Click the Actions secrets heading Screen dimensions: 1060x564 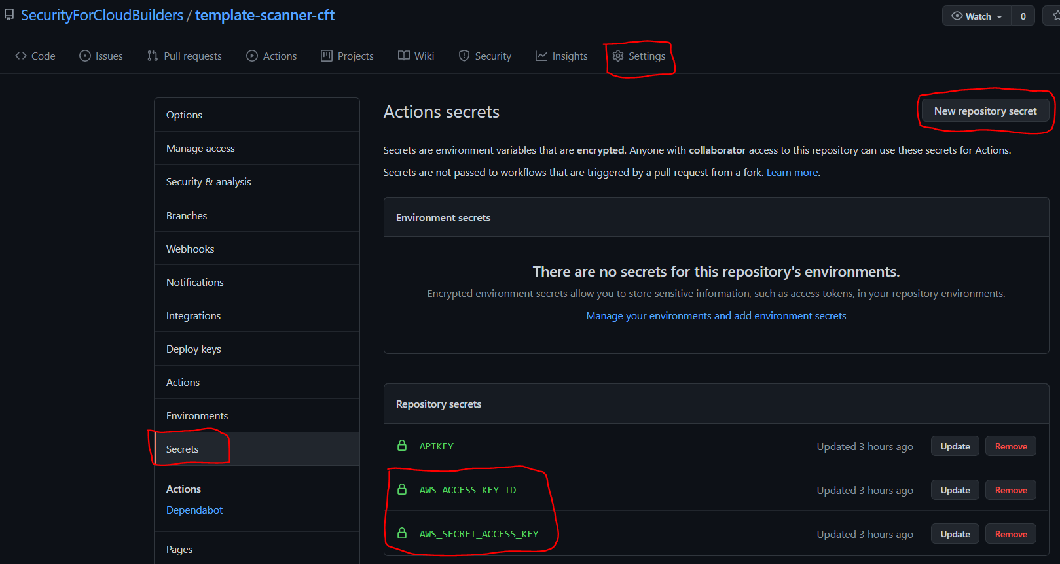441,112
